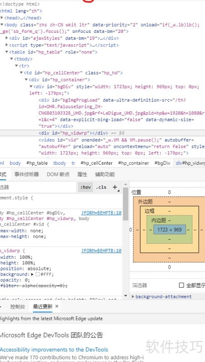Click the 1723 × 969 content box
Viewport: 205px width, 362px height.
pos(169,230)
